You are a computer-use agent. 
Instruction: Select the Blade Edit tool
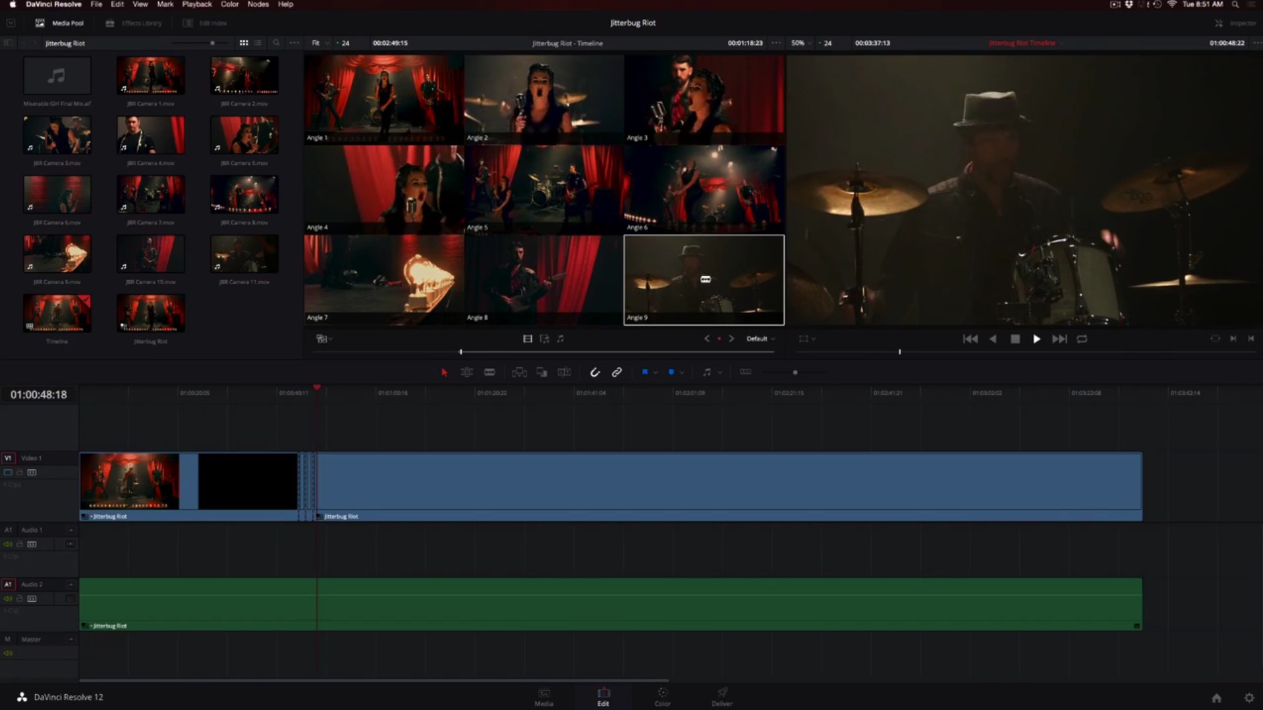490,372
